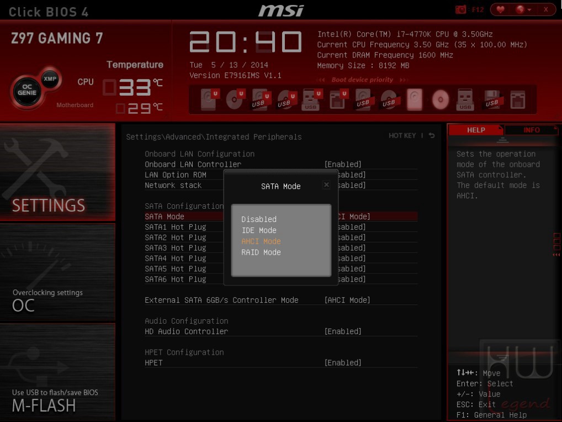
Task: Select the USB floppy boot device icon
Action: (x=492, y=99)
